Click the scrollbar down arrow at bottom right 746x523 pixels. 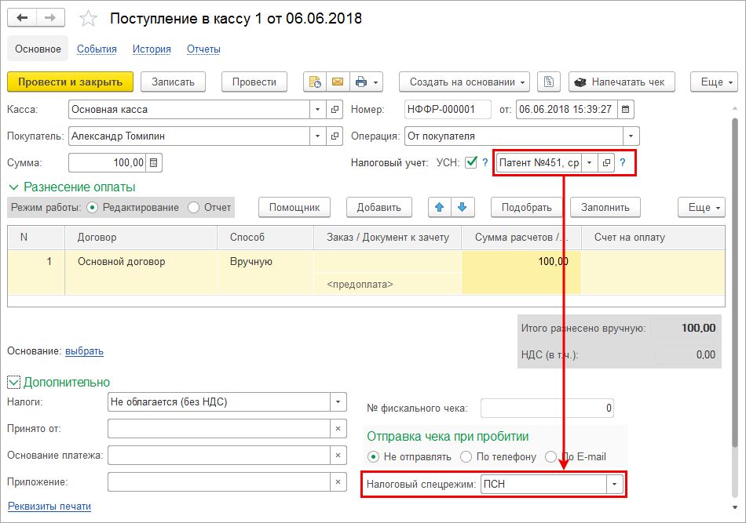point(735,507)
